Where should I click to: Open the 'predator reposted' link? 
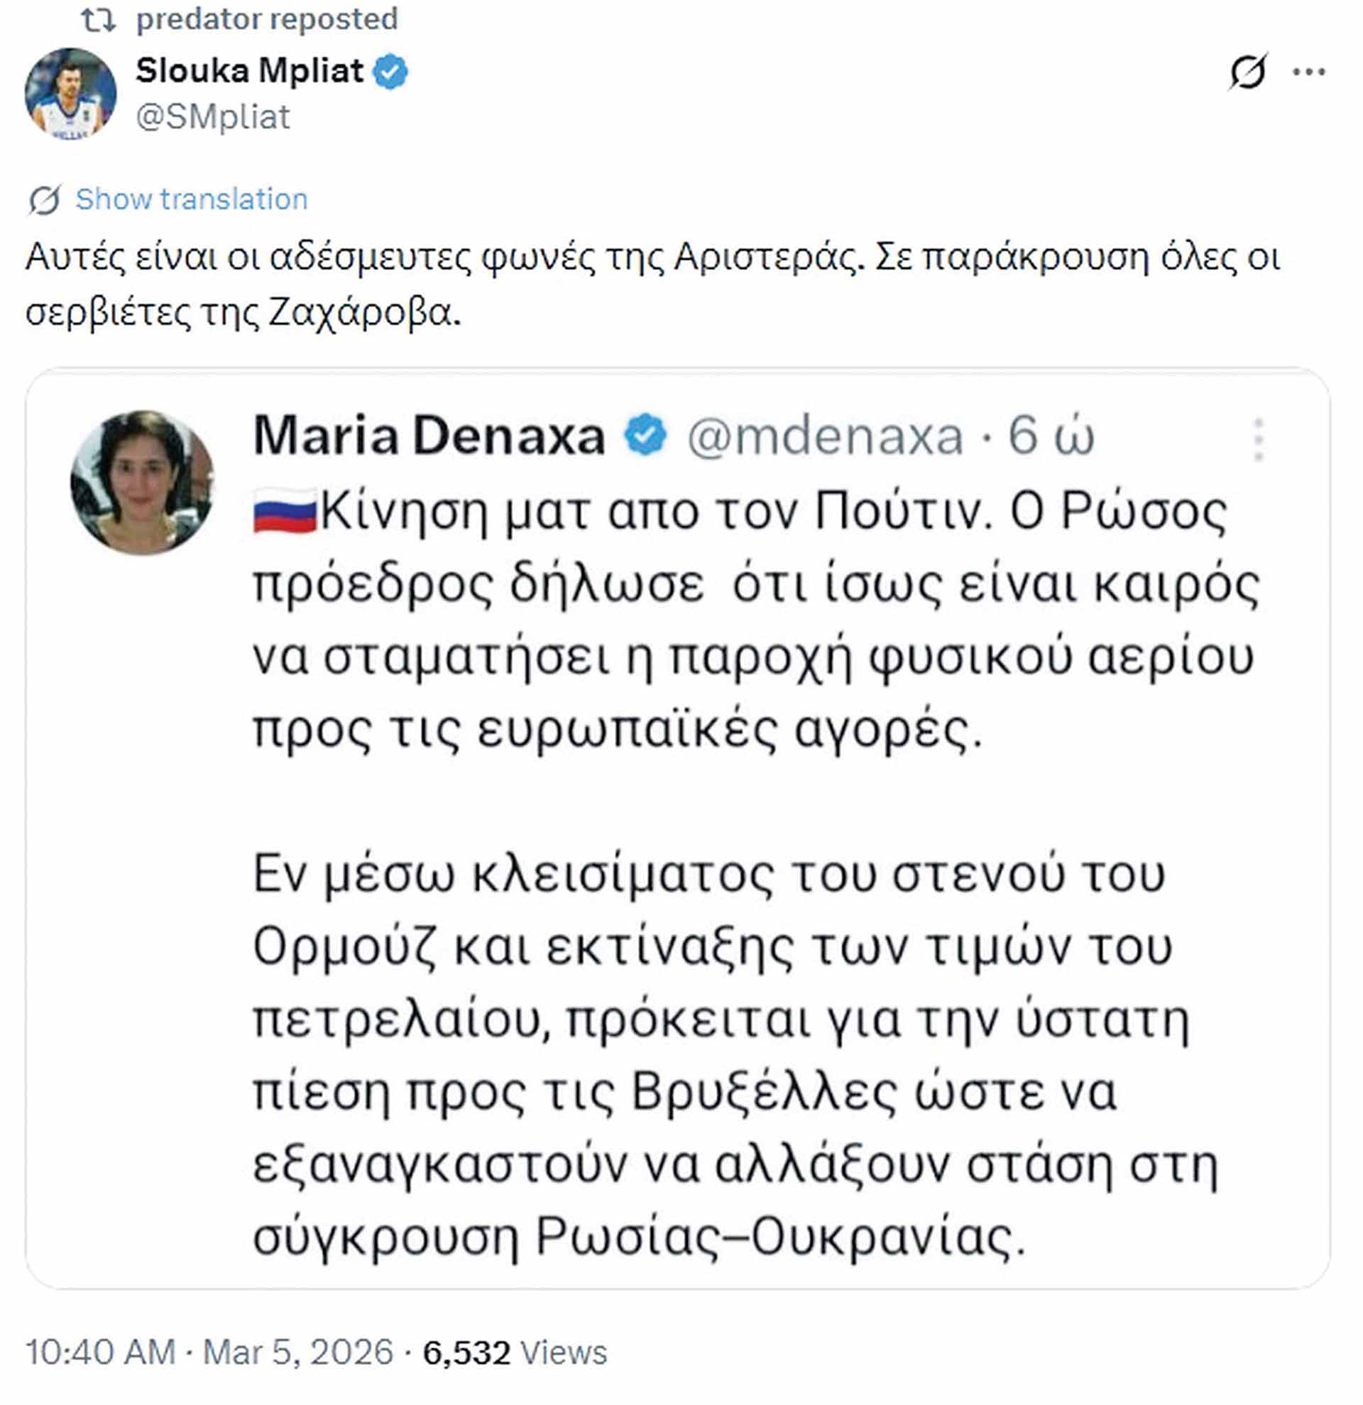pyautogui.click(x=267, y=19)
